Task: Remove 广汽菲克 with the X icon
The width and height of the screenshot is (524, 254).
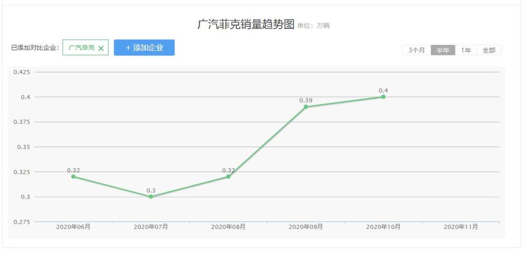Action: [x=101, y=48]
